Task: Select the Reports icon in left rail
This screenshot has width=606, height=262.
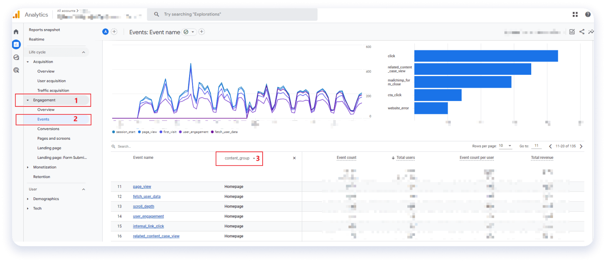Action: click(x=16, y=44)
